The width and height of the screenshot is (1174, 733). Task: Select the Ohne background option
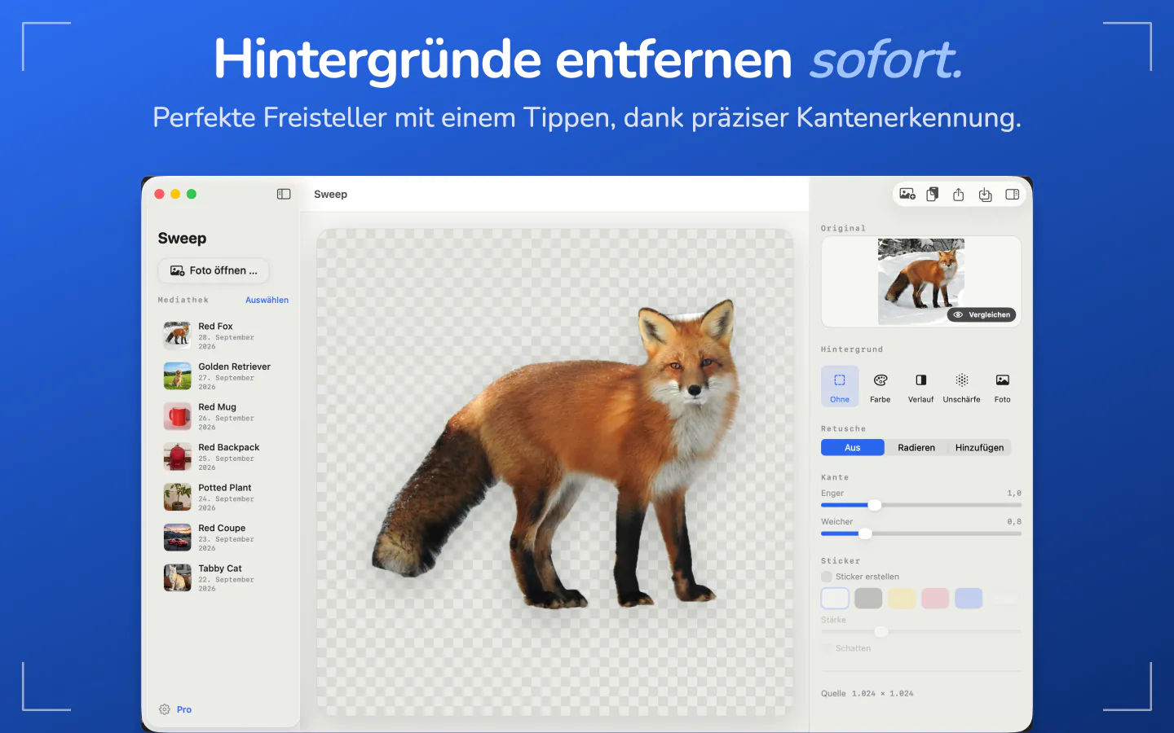[x=840, y=386]
